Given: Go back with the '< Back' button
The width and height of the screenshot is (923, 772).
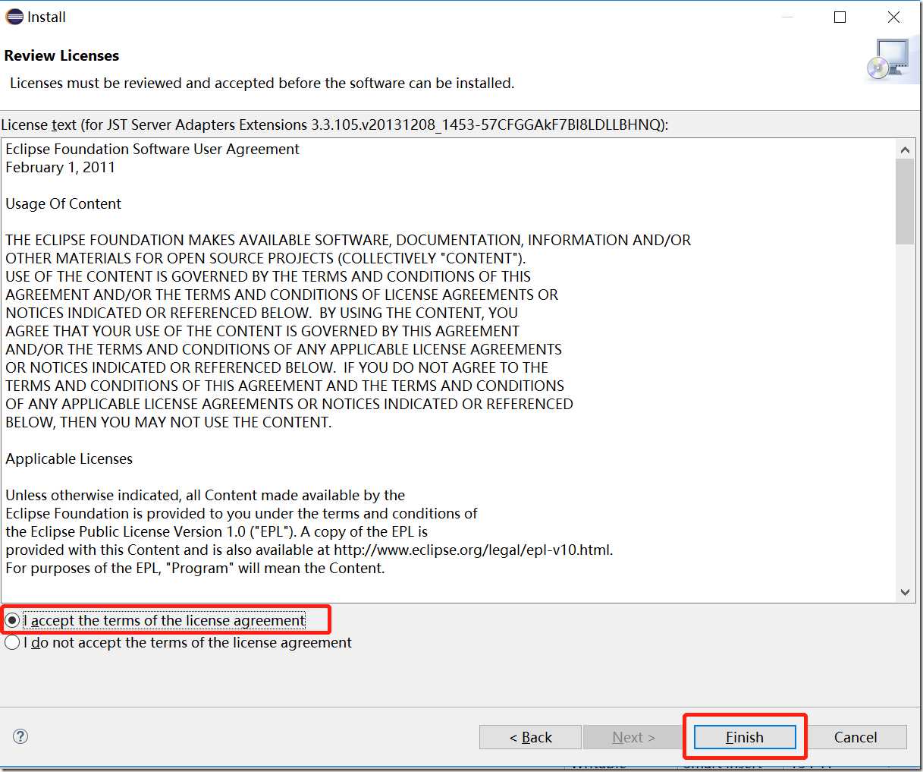Looking at the screenshot, I should (530, 737).
